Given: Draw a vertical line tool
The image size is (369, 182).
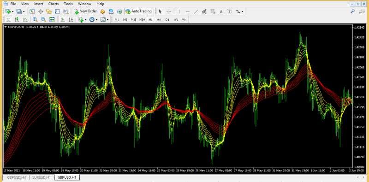Looking at the screenshot, I should pyautogui.click(x=179, y=11).
